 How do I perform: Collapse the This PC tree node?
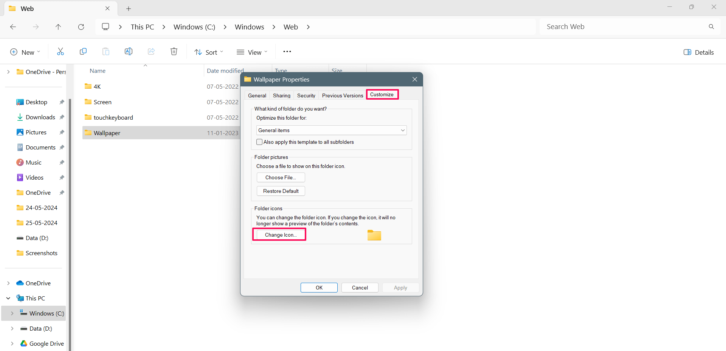click(8, 298)
